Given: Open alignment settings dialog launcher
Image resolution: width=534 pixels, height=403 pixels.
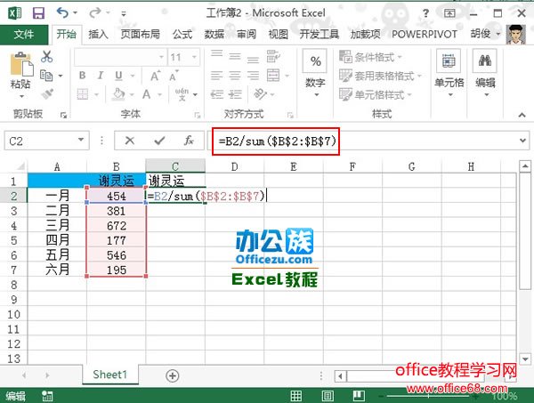Looking at the screenshot, I should tap(290, 116).
